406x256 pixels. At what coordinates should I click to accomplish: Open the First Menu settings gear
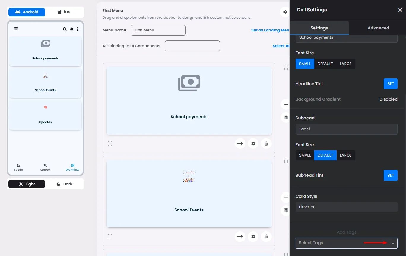(285, 12)
